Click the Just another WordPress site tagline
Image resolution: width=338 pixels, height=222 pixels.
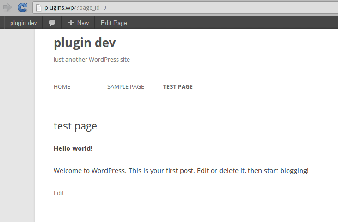click(x=92, y=60)
